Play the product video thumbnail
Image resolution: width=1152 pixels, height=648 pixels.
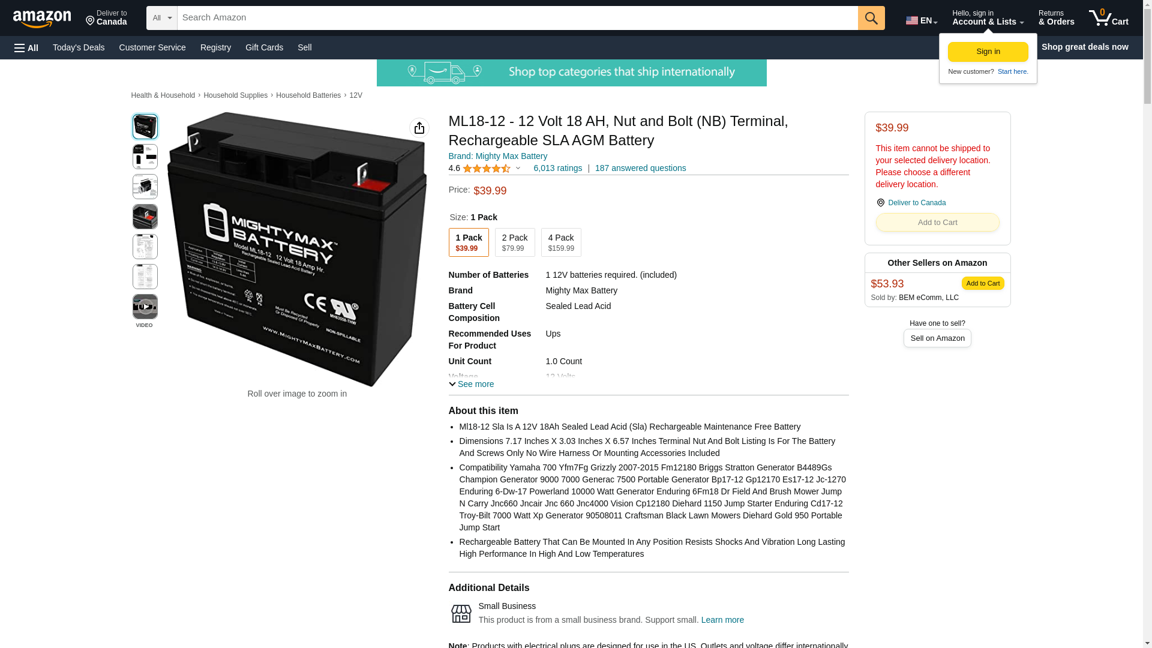click(x=145, y=307)
